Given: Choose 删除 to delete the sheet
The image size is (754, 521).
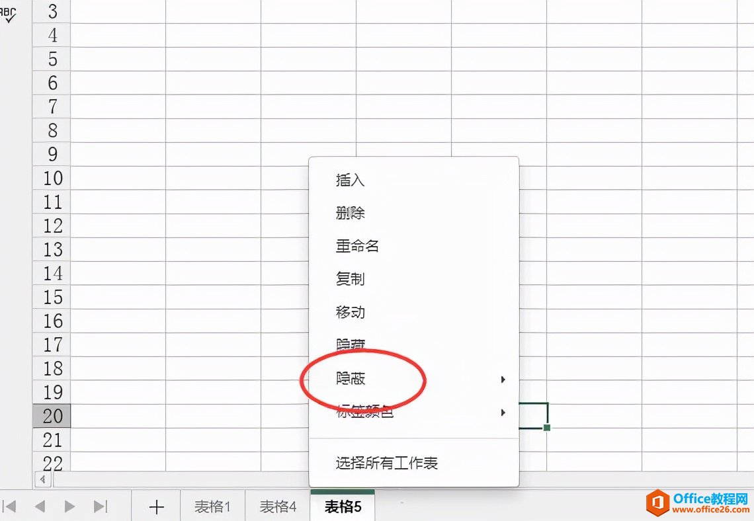Looking at the screenshot, I should tap(350, 213).
